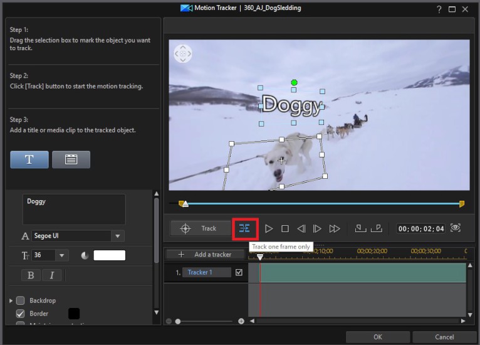Open the Segoe UI font dropdown
The image size is (480, 345).
(x=118, y=236)
